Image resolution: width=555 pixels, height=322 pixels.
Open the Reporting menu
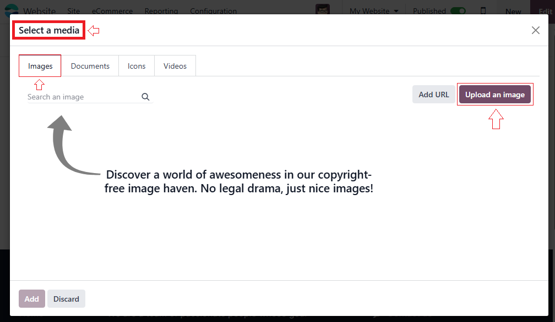[161, 10]
